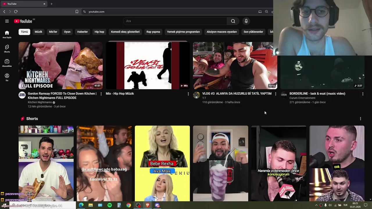Viewport: 372px width, 209px height.
Task: Click the install/cast icon in address bar
Action: 260,12
